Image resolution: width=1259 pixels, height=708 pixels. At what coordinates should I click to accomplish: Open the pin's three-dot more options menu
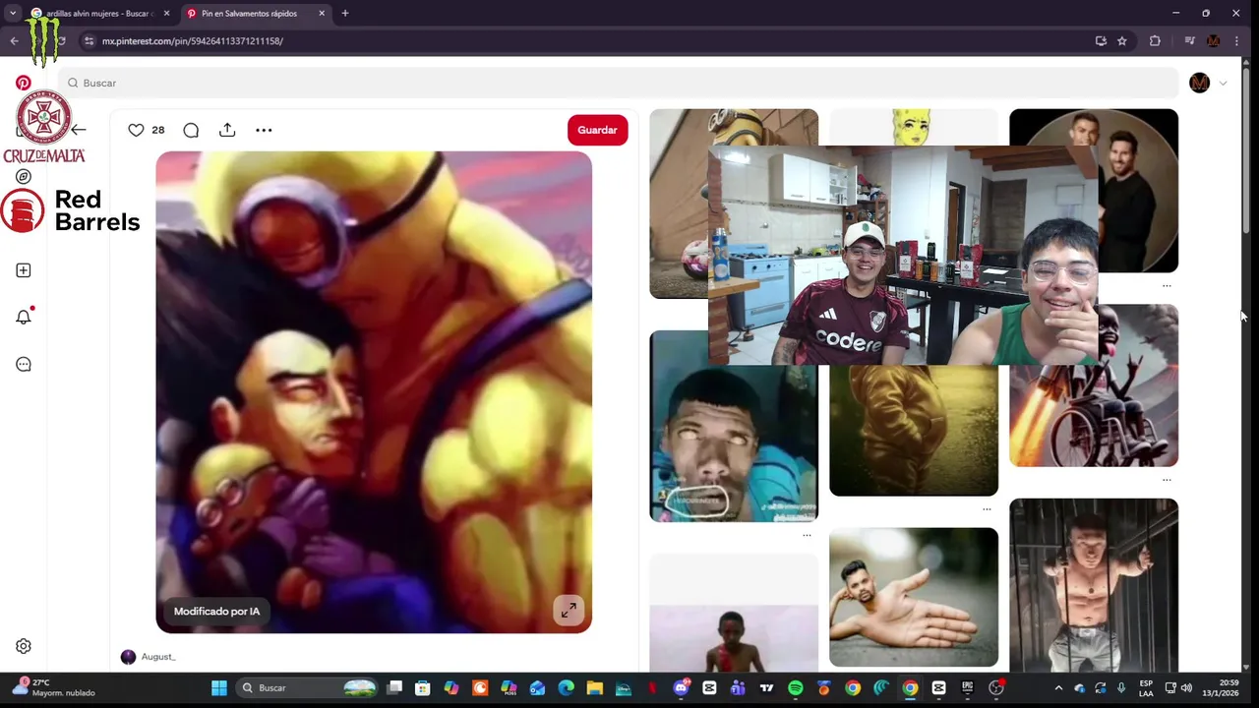(x=264, y=130)
